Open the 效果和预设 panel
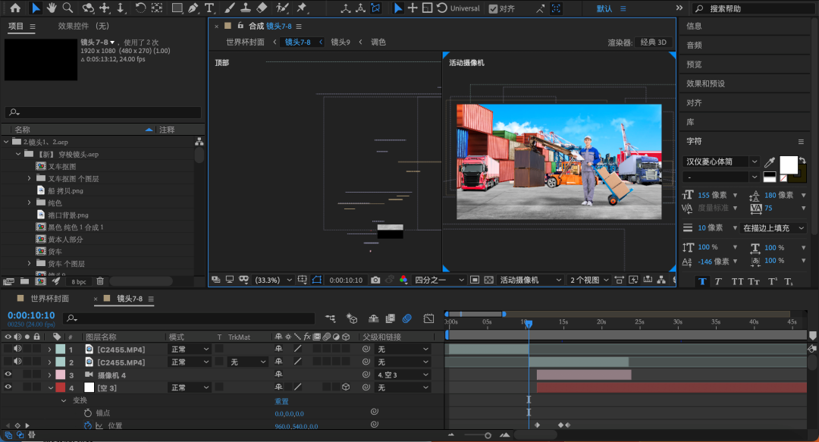819x442 pixels. coord(705,83)
